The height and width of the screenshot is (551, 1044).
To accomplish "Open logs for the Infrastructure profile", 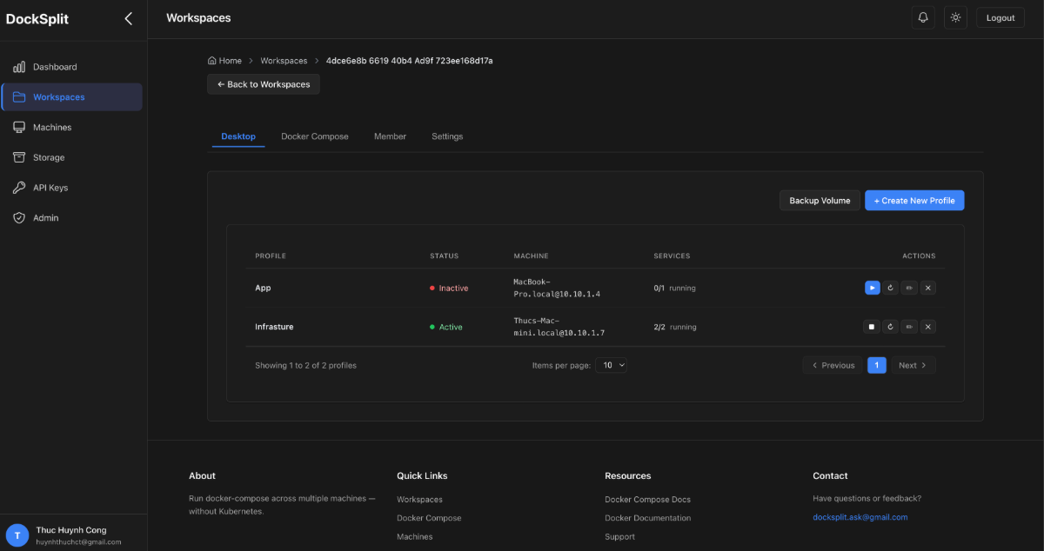I will pyautogui.click(x=909, y=326).
